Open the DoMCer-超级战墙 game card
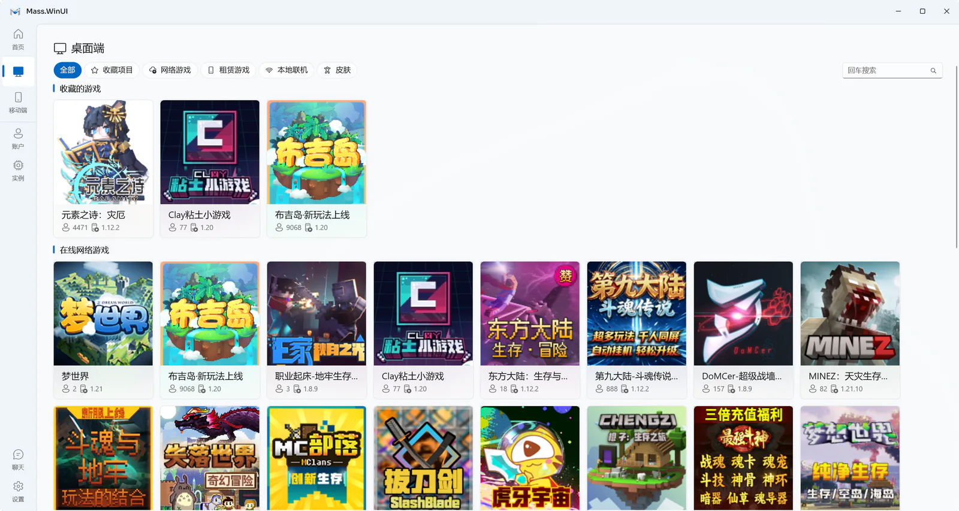This screenshot has height=511, width=959. tap(743, 329)
